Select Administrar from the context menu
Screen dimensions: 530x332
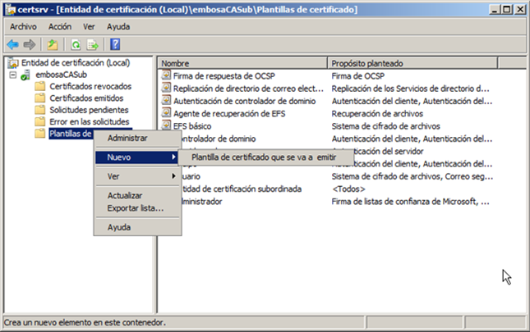[127, 138]
